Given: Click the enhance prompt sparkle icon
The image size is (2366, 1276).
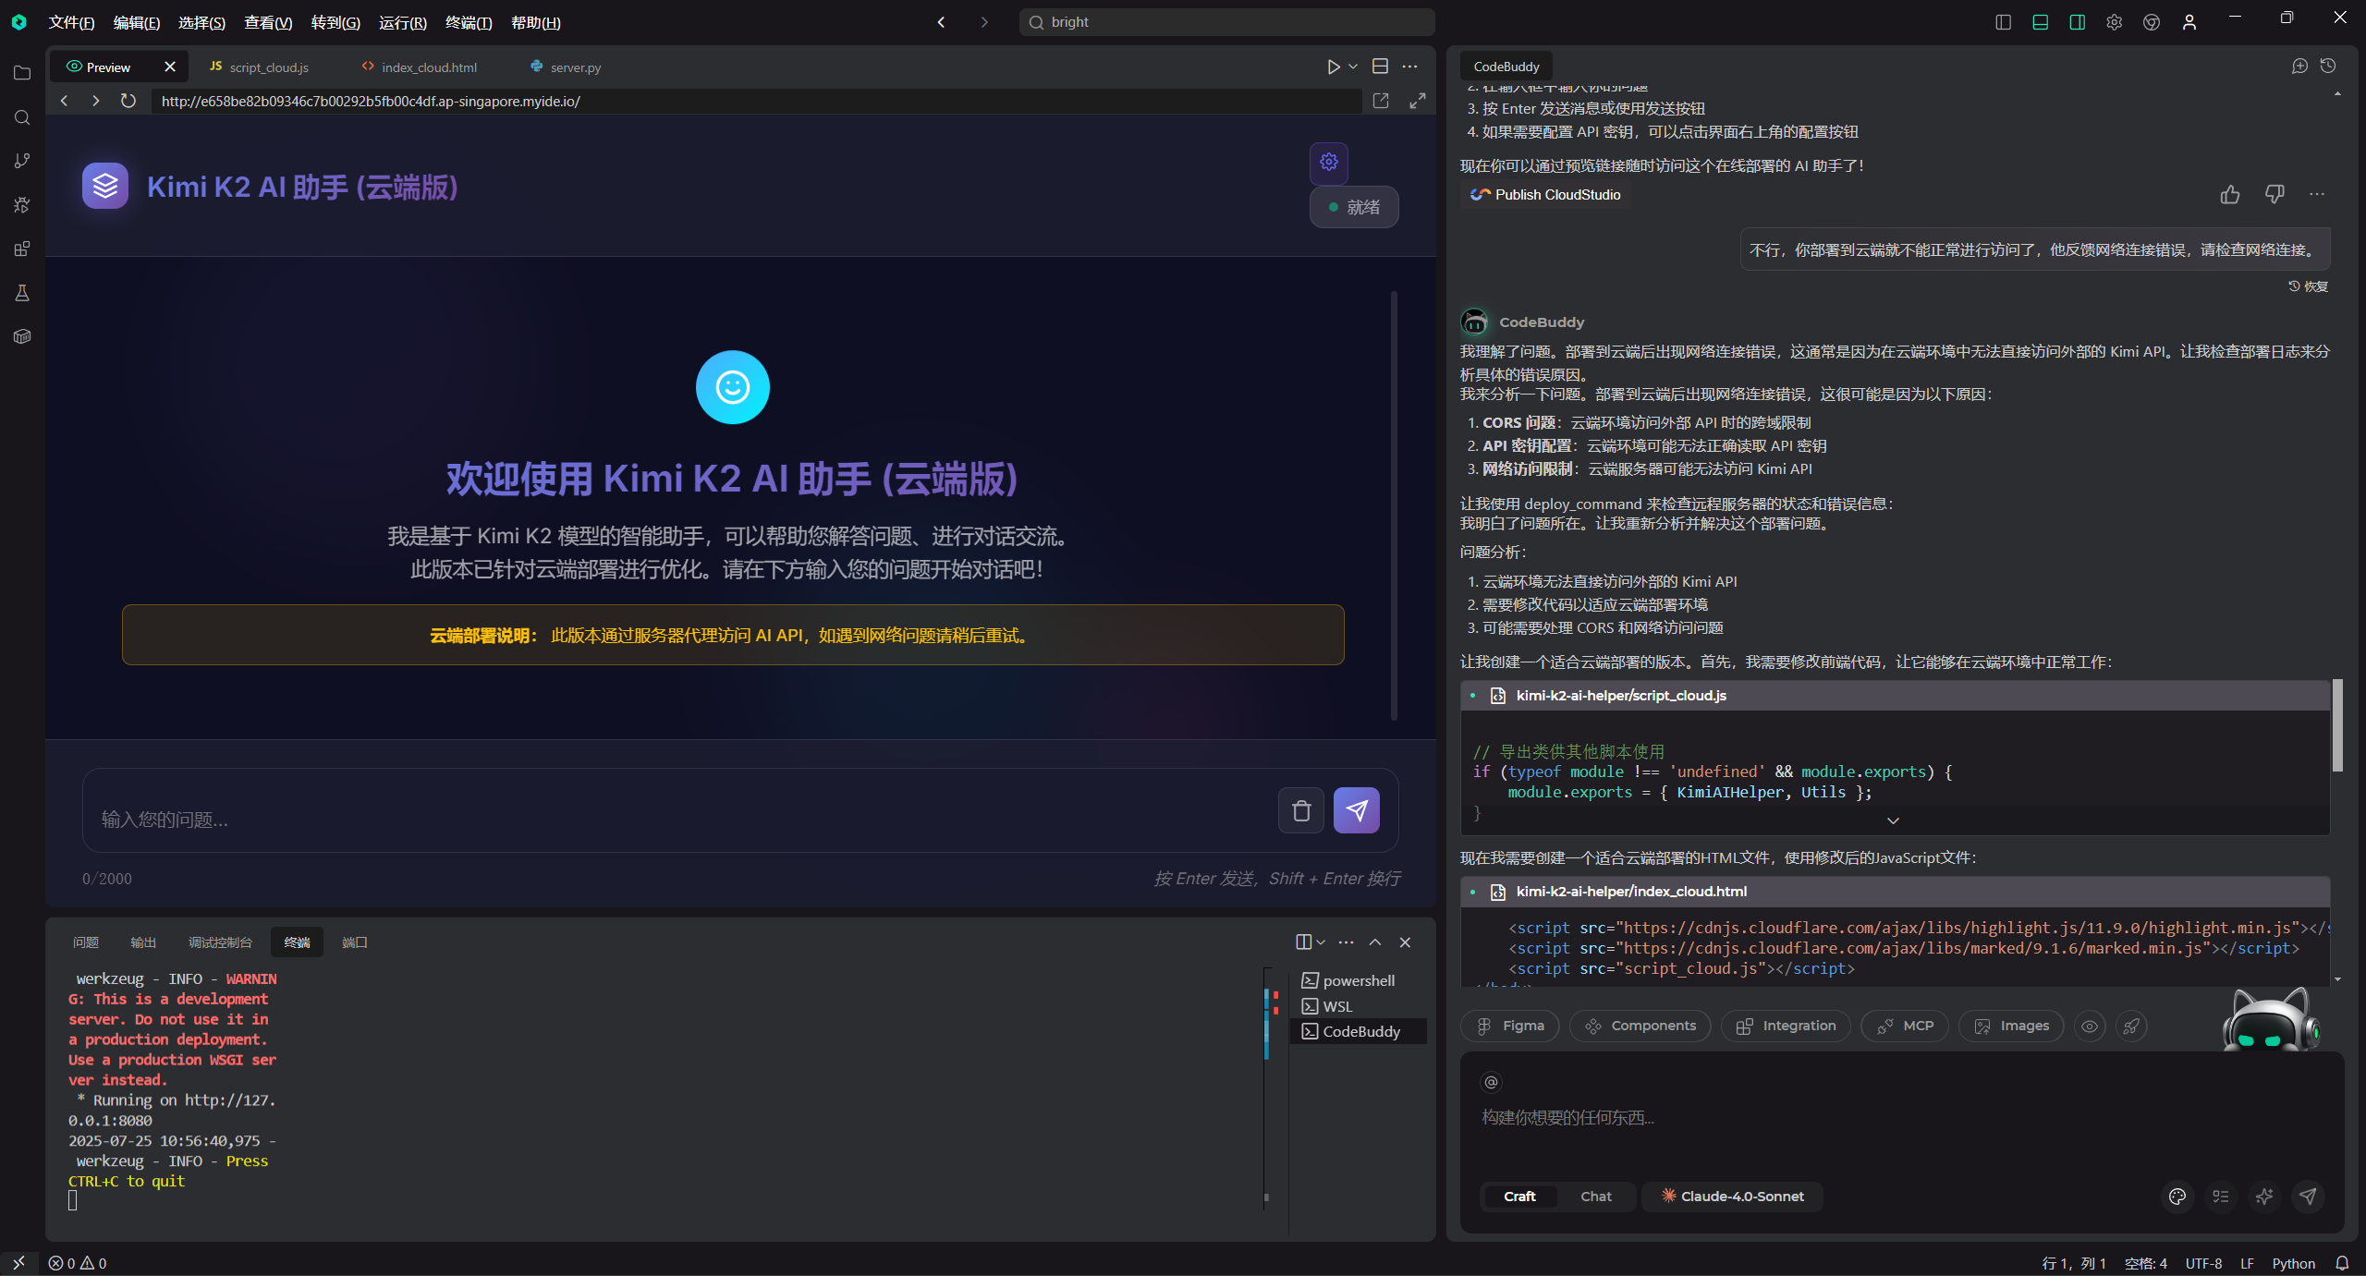Looking at the screenshot, I should point(2264,1197).
